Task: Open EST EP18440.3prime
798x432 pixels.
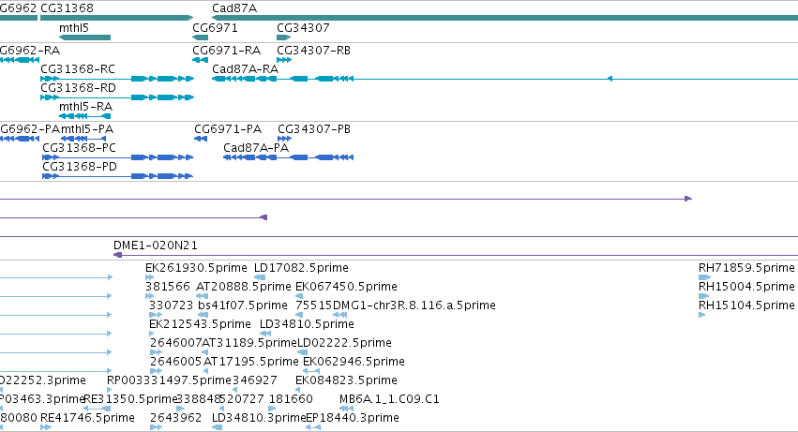Action: point(353,418)
